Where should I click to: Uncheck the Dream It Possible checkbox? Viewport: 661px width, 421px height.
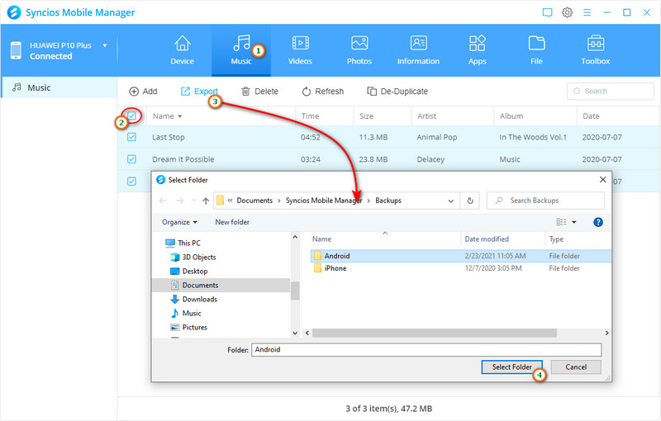tap(131, 159)
